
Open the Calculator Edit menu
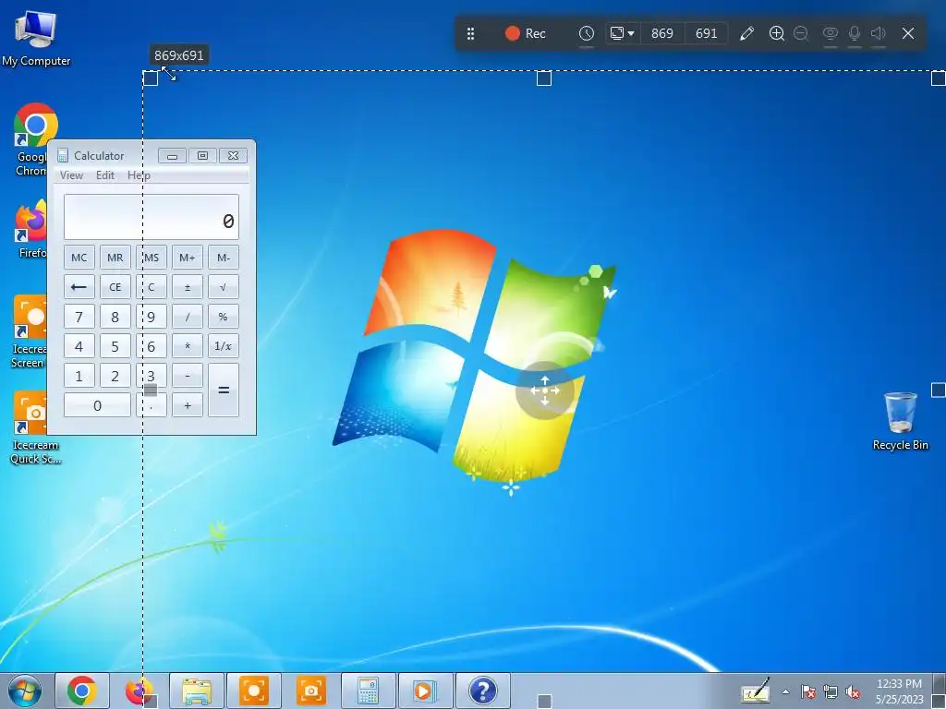pyautogui.click(x=105, y=175)
